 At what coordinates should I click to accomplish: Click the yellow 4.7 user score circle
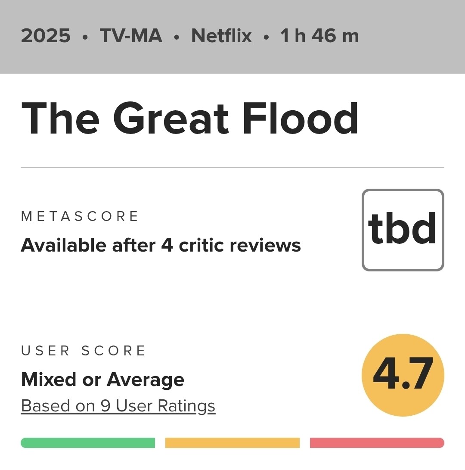(403, 375)
